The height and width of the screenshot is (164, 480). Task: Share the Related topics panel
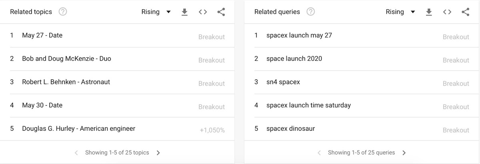click(221, 12)
